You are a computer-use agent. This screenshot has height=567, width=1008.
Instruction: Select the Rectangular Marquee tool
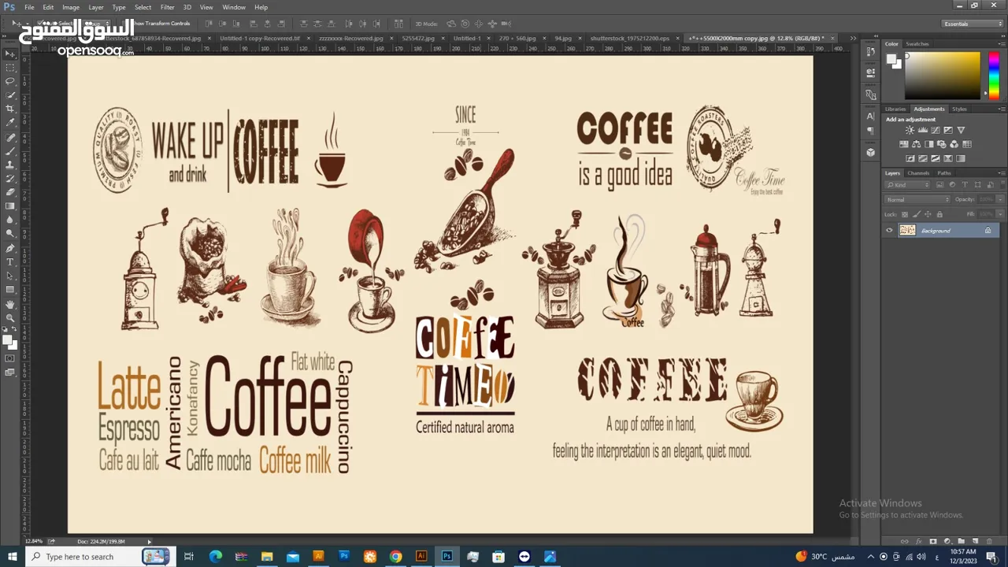[10, 67]
